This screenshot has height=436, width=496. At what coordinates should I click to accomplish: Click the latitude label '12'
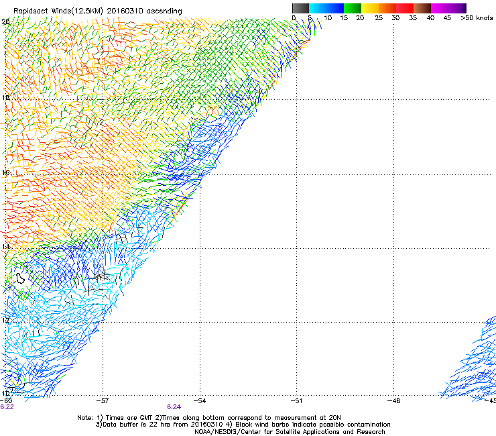(x=5, y=321)
